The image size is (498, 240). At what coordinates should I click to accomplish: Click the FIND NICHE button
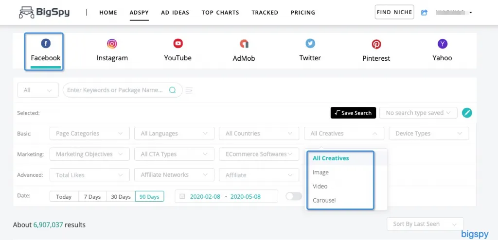(394, 12)
